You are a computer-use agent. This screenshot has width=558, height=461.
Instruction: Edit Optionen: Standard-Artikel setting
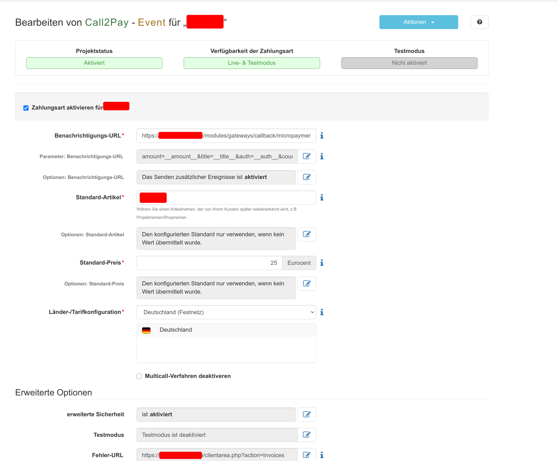[307, 234]
